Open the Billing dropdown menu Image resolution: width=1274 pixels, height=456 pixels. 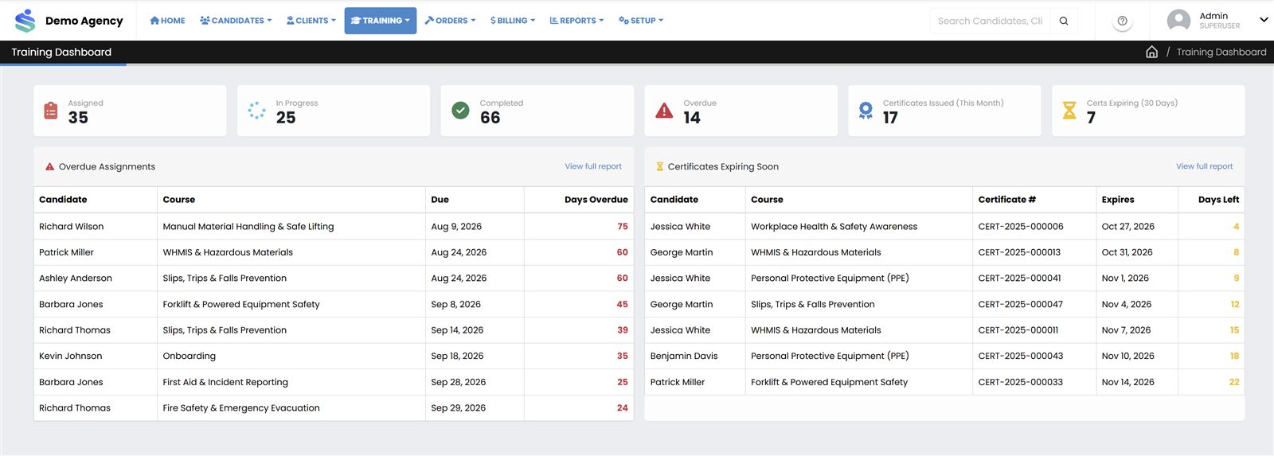click(x=513, y=21)
